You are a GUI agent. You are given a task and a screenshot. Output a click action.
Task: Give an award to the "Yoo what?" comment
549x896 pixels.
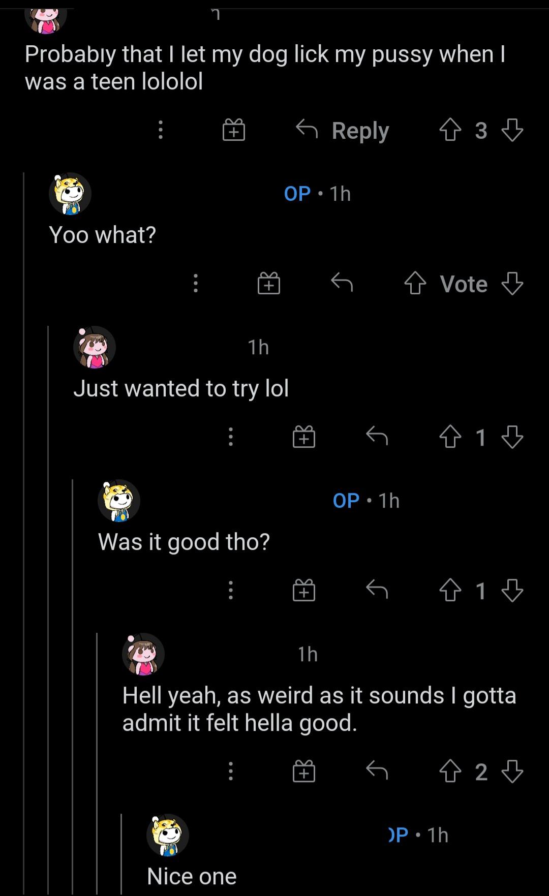(x=268, y=284)
